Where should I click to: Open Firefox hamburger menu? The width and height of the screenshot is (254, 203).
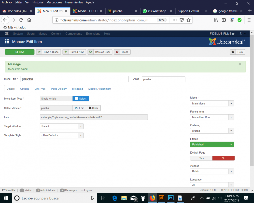coord(249,20)
